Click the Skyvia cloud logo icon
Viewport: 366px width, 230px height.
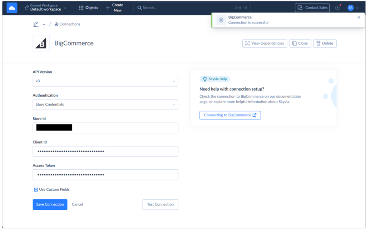pyautogui.click(x=12, y=8)
